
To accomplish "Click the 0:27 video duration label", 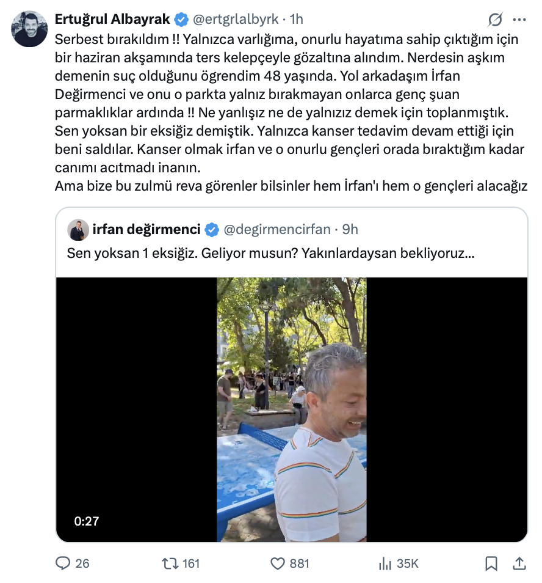I will coord(87,521).
